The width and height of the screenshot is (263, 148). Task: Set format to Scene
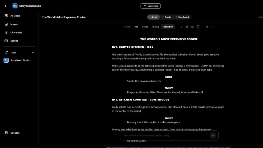point(145,27)
